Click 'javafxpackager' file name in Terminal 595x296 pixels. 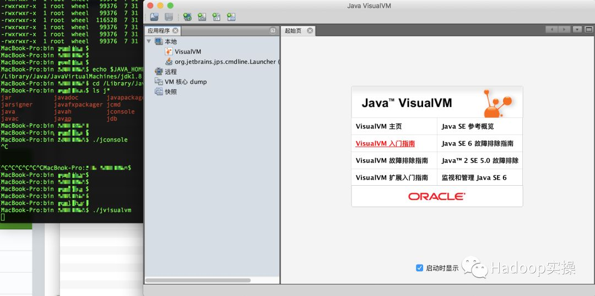[78, 104]
